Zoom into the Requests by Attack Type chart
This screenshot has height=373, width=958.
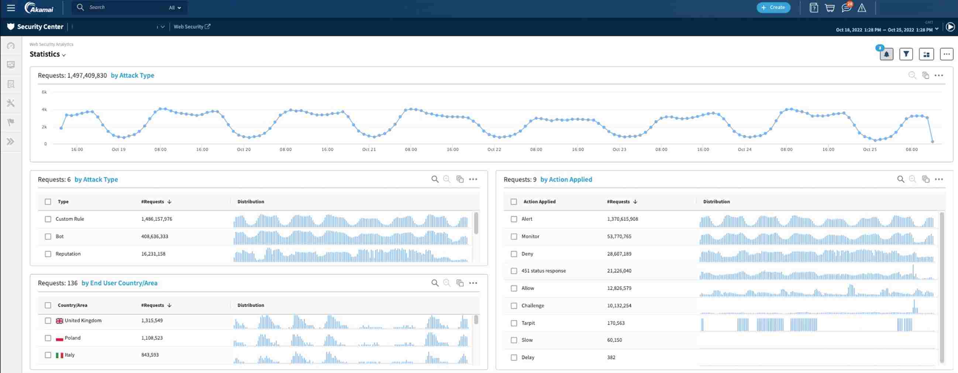[x=912, y=75]
